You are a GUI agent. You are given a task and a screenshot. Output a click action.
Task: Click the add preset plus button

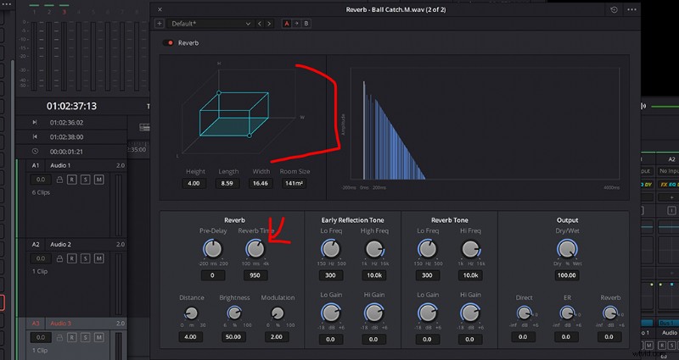[160, 24]
